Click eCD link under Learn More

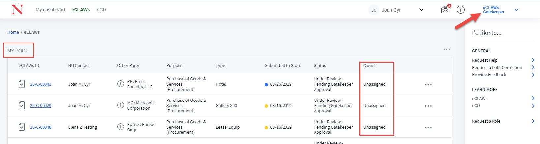[476, 105]
